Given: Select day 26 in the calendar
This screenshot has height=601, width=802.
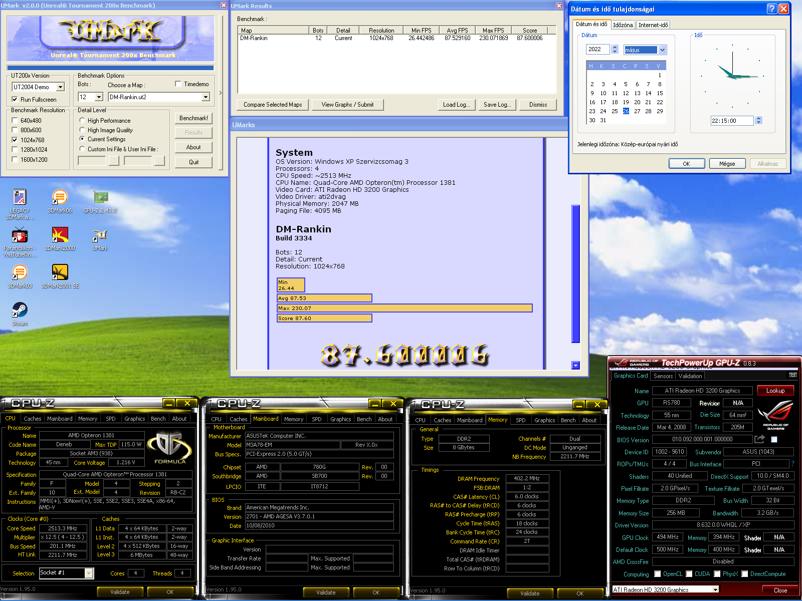Looking at the screenshot, I should tap(626, 111).
